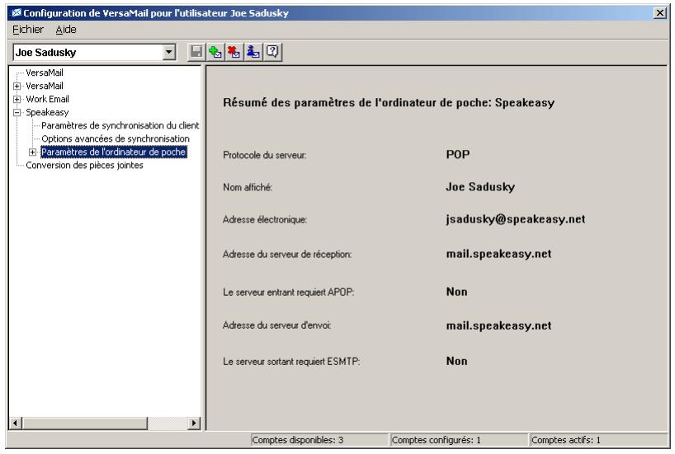Click the tree scrollbar left arrow
This screenshot has height=454, width=675.
tap(16, 423)
